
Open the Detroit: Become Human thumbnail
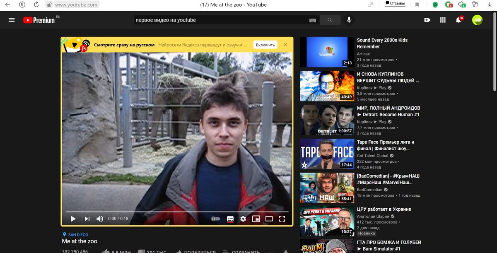(326, 120)
